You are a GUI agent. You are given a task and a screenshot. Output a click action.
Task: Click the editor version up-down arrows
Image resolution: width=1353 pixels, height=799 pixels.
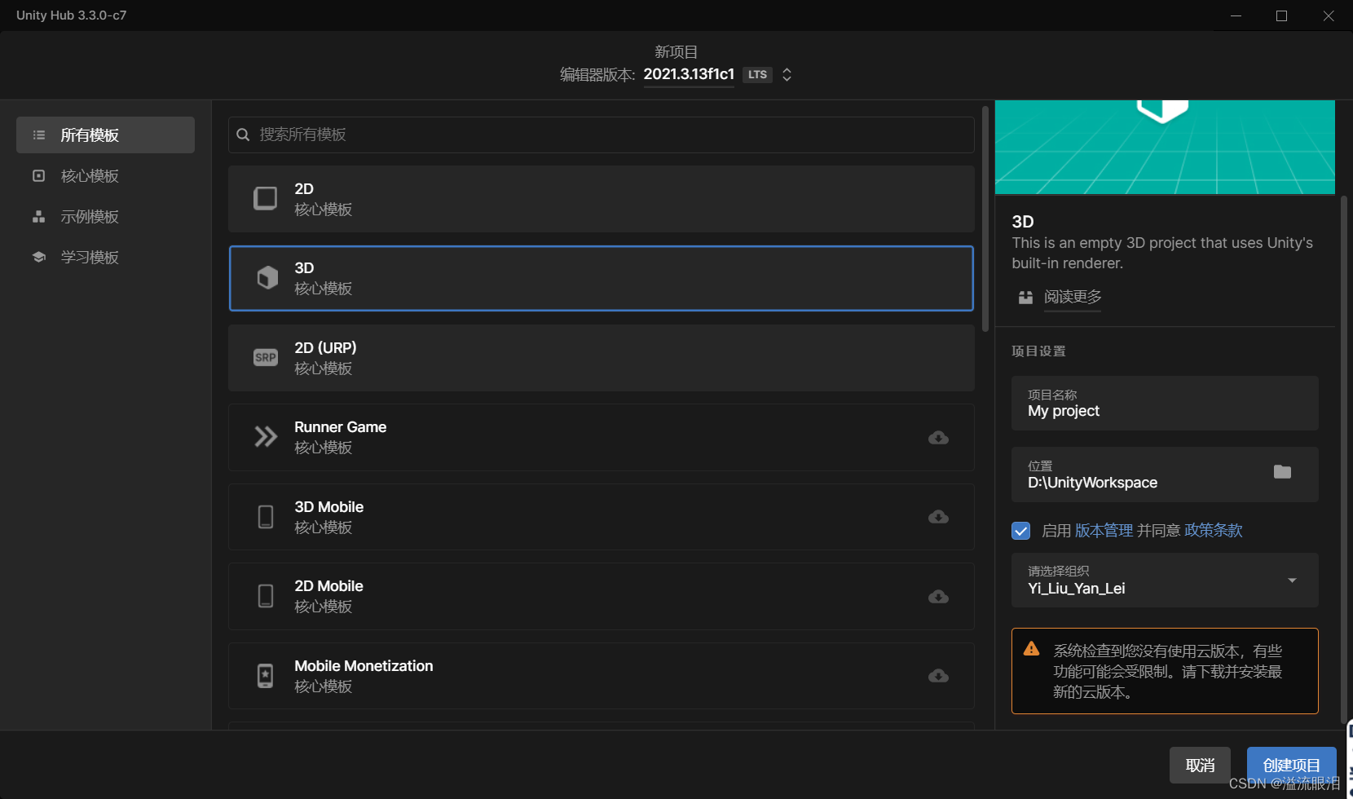pyautogui.click(x=787, y=74)
